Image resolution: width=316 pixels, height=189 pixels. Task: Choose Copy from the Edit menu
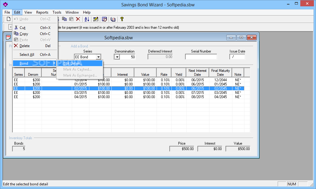point(35,34)
